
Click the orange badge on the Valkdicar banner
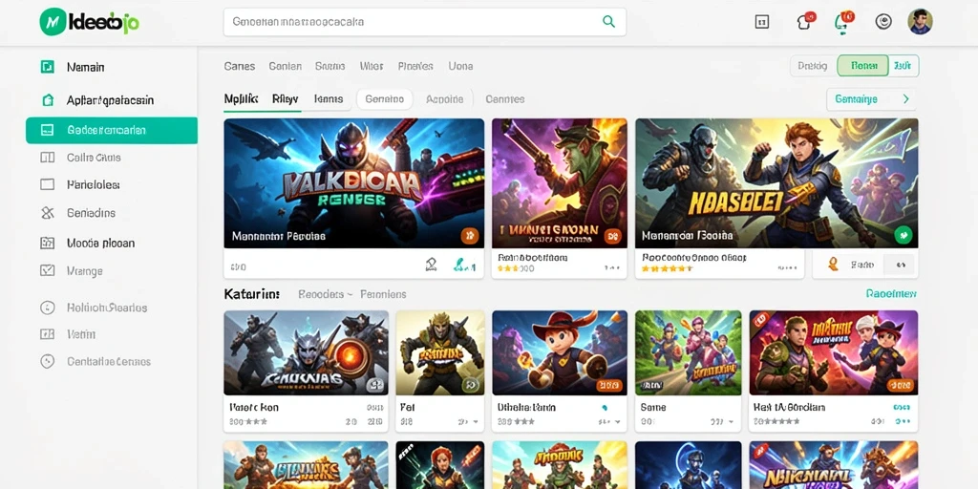tap(470, 236)
